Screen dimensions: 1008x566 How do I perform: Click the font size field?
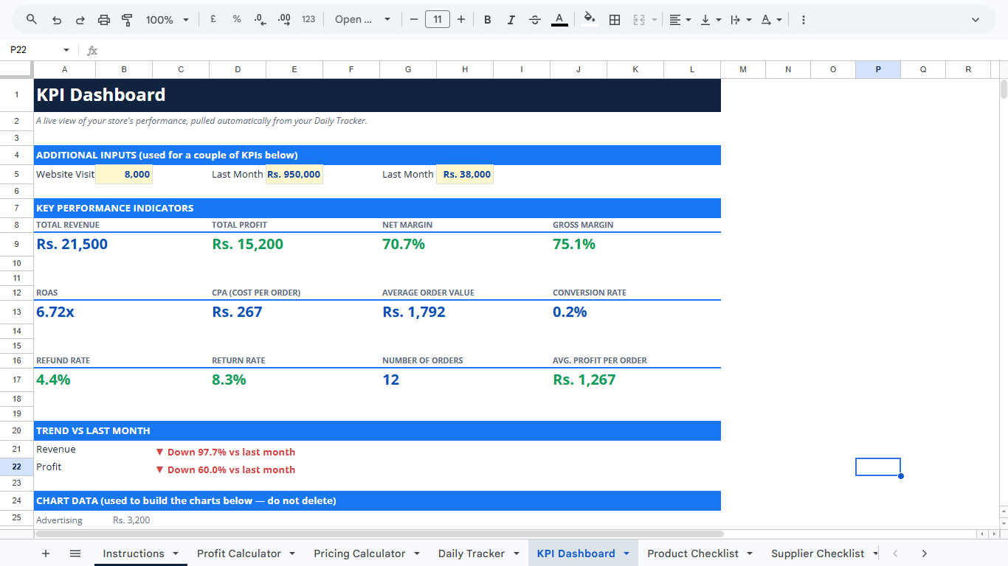tap(438, 20)
